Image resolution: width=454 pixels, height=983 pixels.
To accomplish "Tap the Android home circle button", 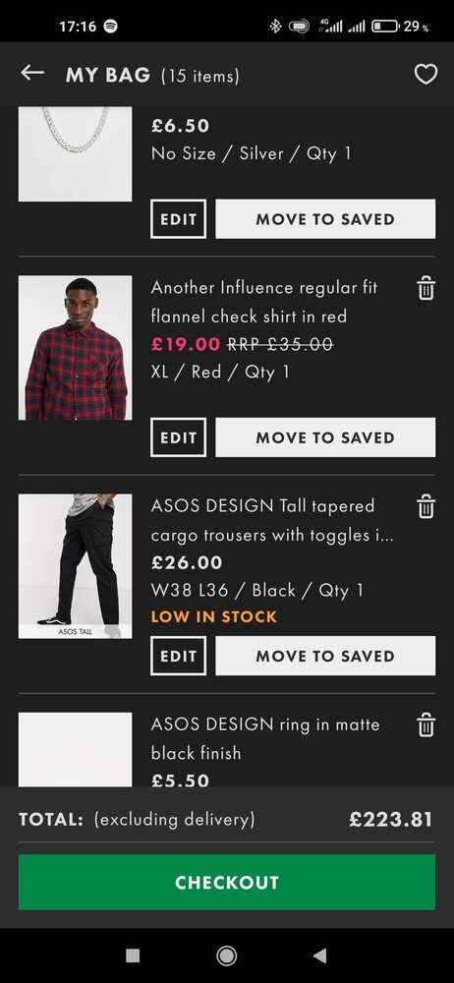I will coord(226,955).
